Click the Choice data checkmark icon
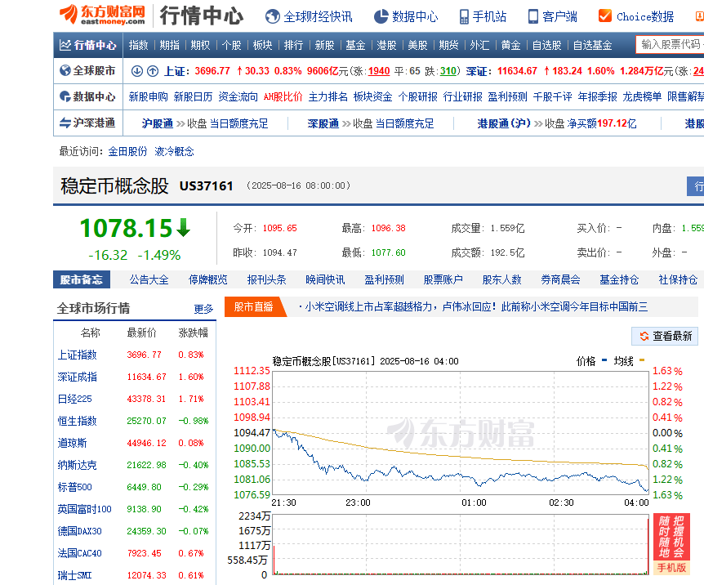This screenshot has width=704, height=585. pyautogui.click(x=605, y=16)
